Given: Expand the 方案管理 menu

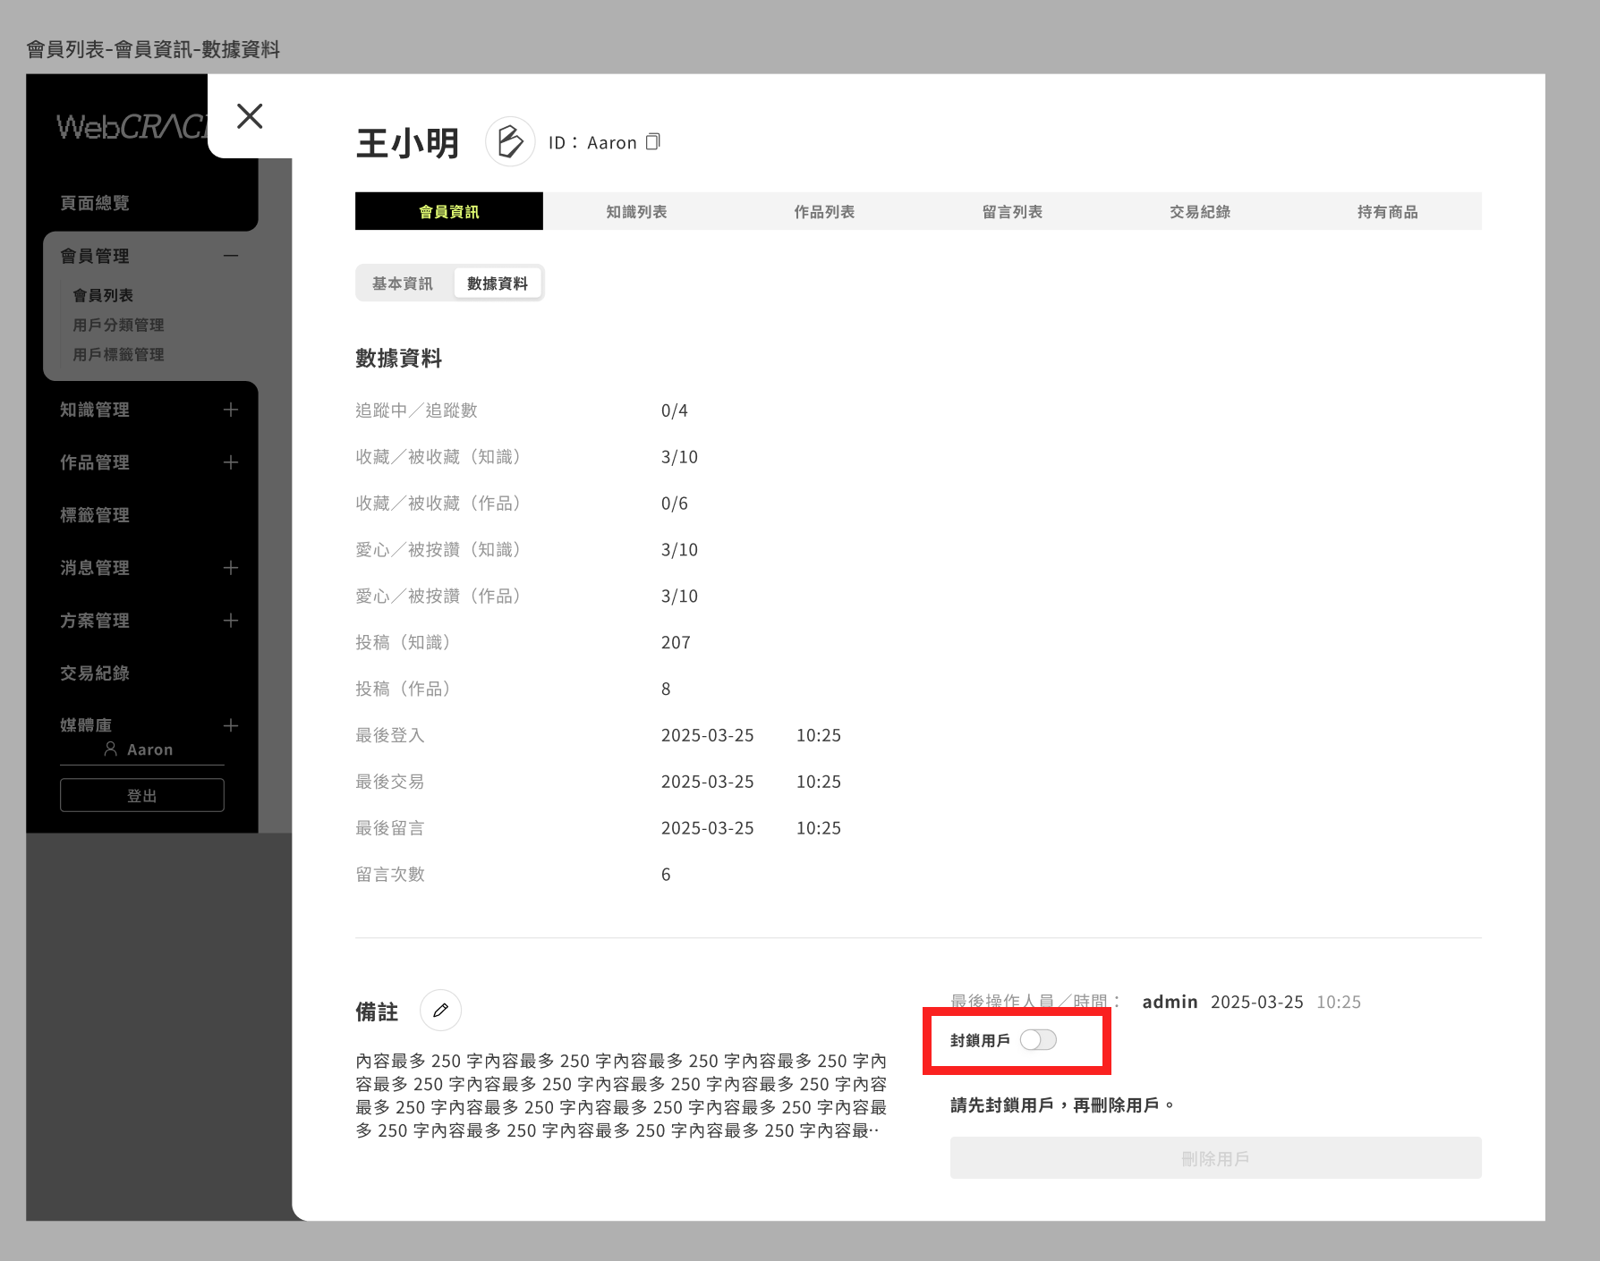Looking at the screenshot, I should (x=231, y=621).
